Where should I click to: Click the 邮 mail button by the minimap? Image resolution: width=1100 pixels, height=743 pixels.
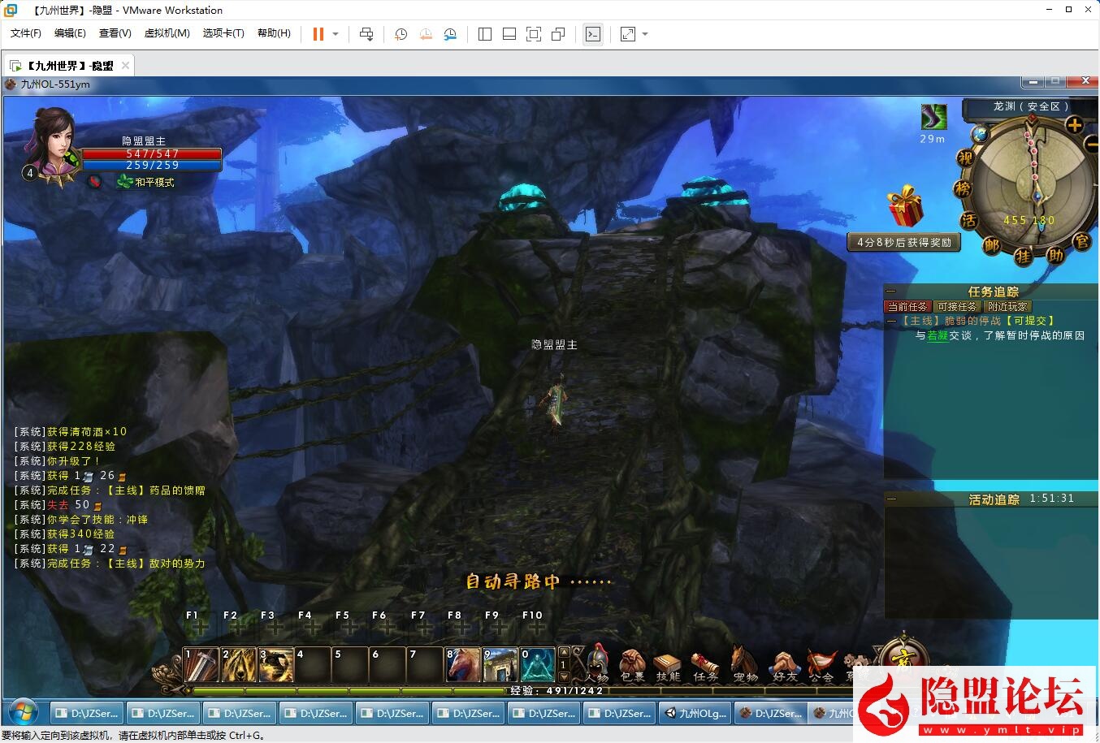991,244
